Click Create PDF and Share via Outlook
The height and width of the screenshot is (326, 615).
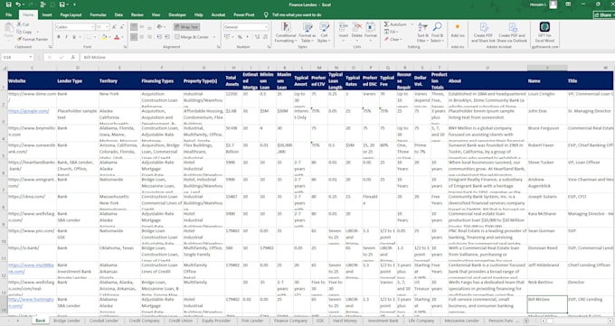pyautogui.click(x=512, y=33)
